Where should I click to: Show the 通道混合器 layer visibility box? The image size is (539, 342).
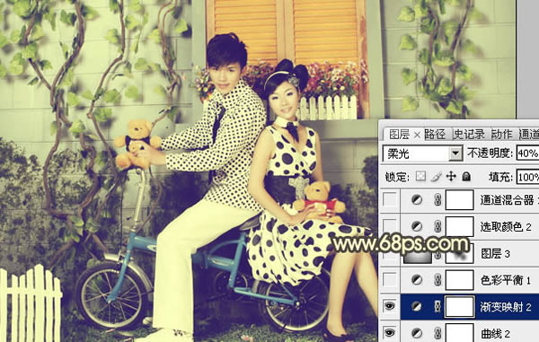click(x=390, y=199)
